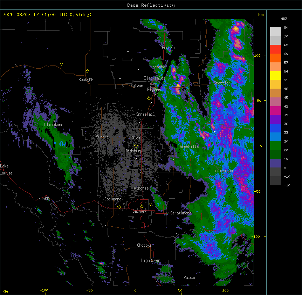Click the legend value 80
Viewport: 302px width, 295px height.
pos(286,28)
